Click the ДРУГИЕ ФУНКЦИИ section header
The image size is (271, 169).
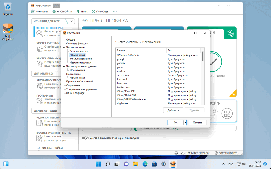click(x=46, y=111)
